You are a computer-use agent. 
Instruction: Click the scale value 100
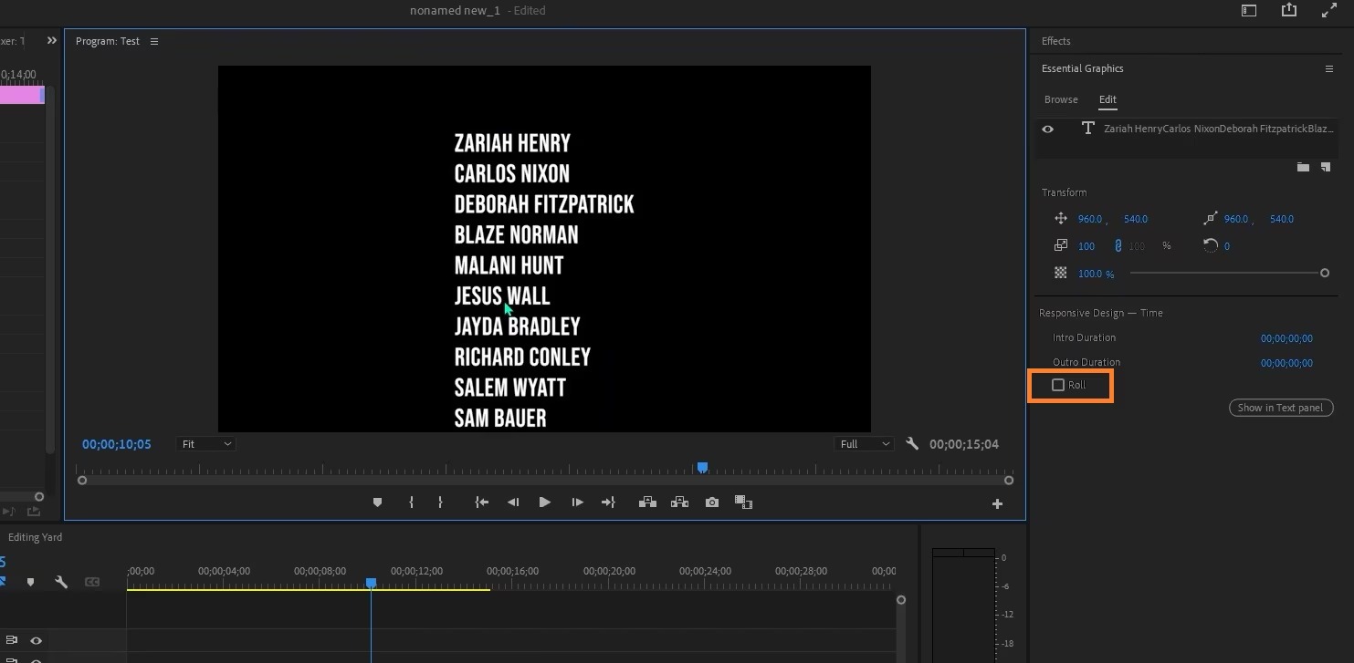click(x=1086, y=246)
